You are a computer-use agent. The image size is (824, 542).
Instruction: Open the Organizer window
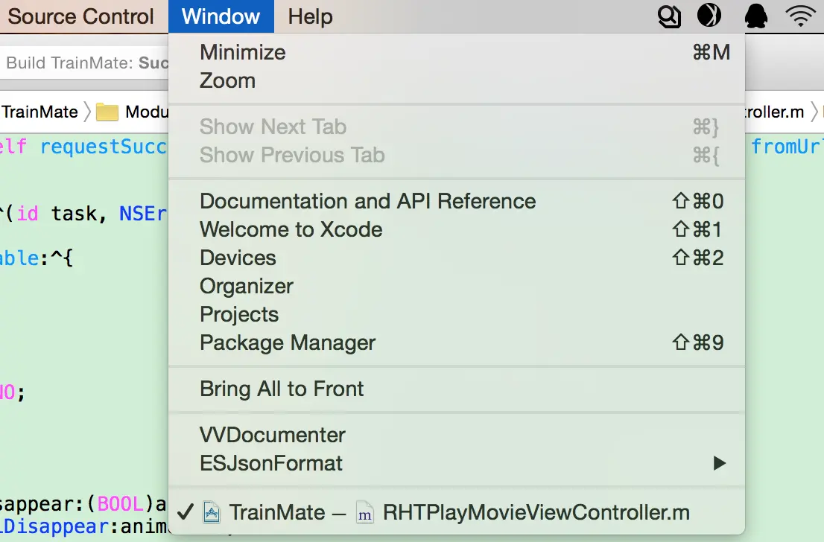pyautogui.click(x=247, y=286)
